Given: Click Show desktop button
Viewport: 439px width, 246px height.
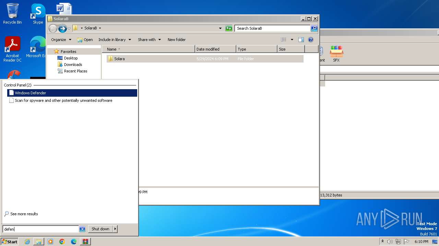Looking at the screenshot, I should (x=435, y=242).
